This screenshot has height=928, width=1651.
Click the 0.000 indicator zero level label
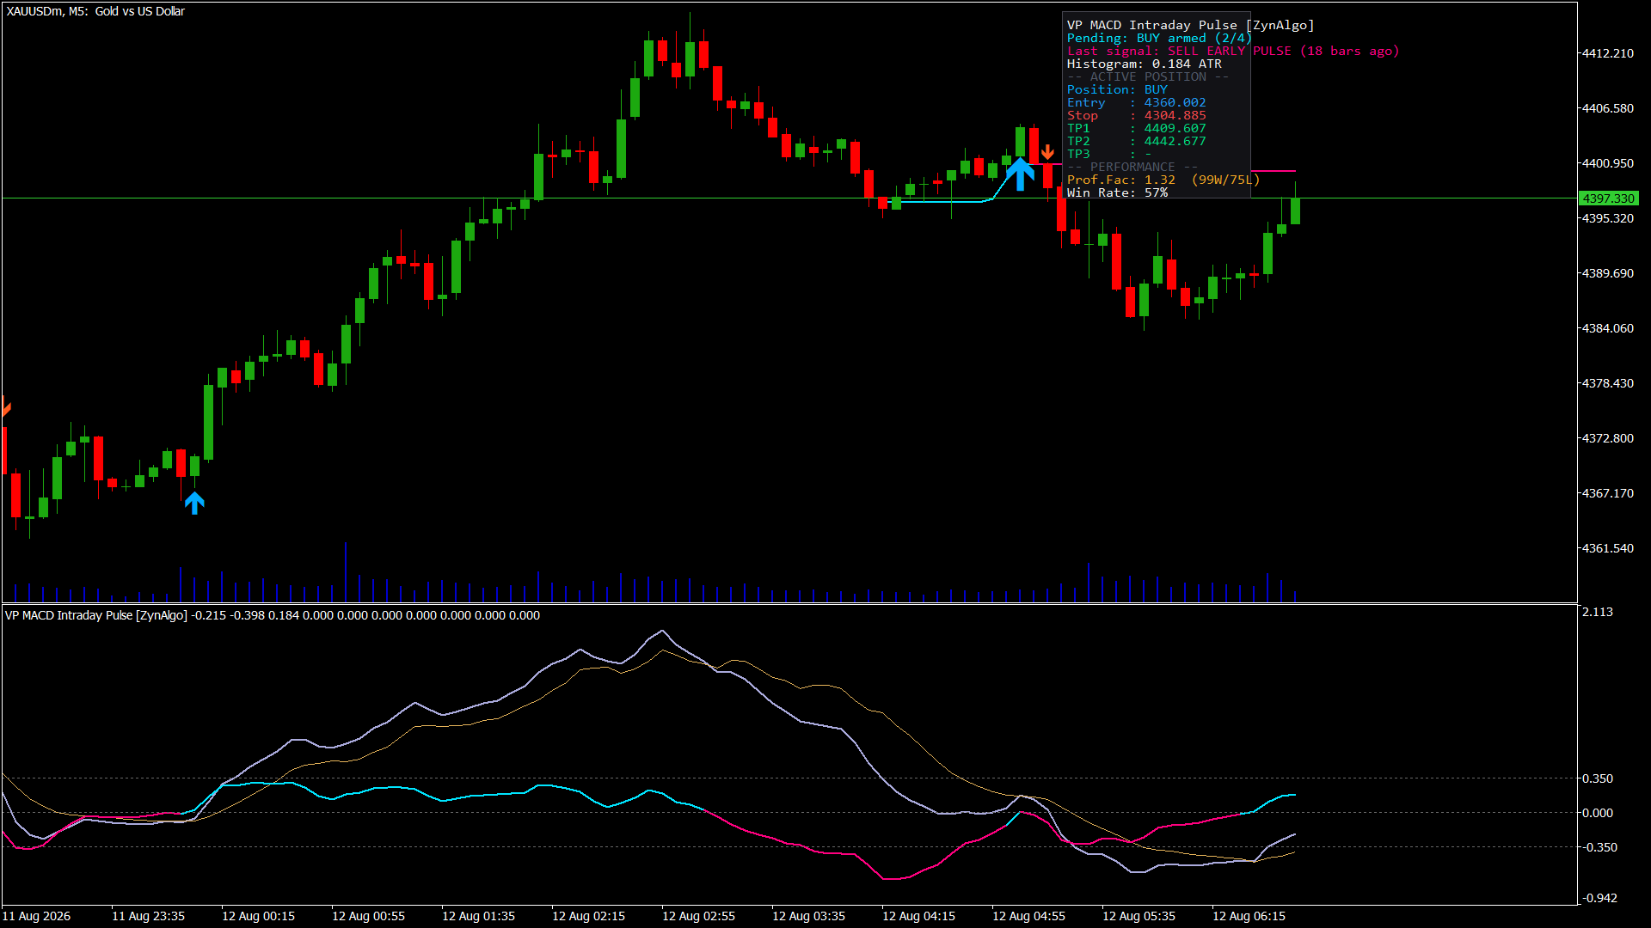coord(1598,813)
